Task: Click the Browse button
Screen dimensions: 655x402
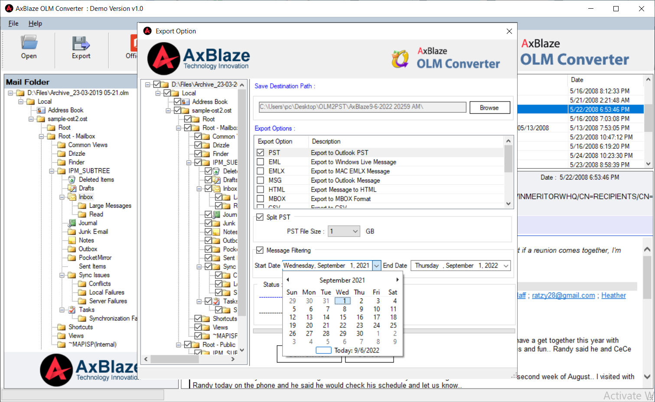Action: pyautogui.click(x=489, y=108)
